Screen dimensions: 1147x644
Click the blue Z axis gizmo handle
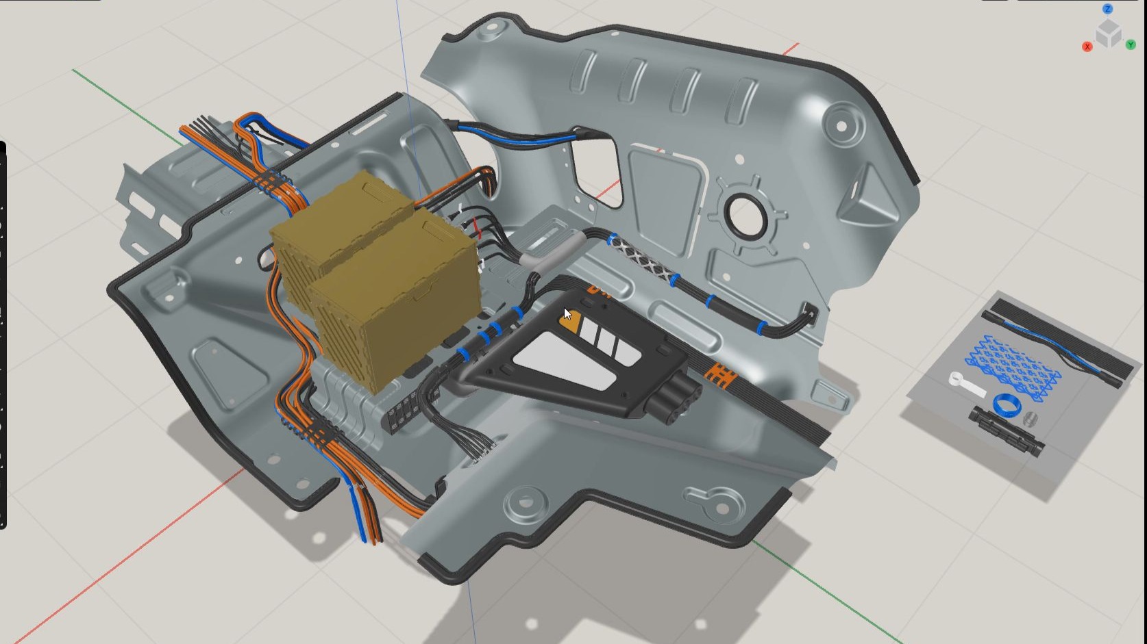click(x=1108, y=9)
